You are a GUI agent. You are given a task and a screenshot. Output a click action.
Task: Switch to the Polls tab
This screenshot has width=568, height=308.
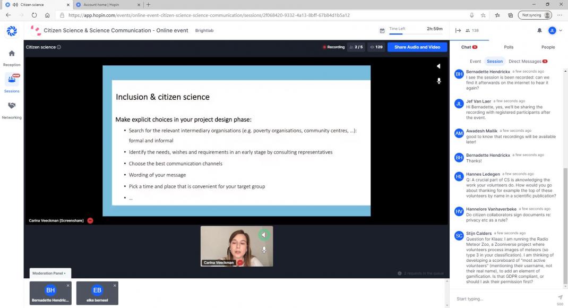pyautogui.click(x=509, y=47)
